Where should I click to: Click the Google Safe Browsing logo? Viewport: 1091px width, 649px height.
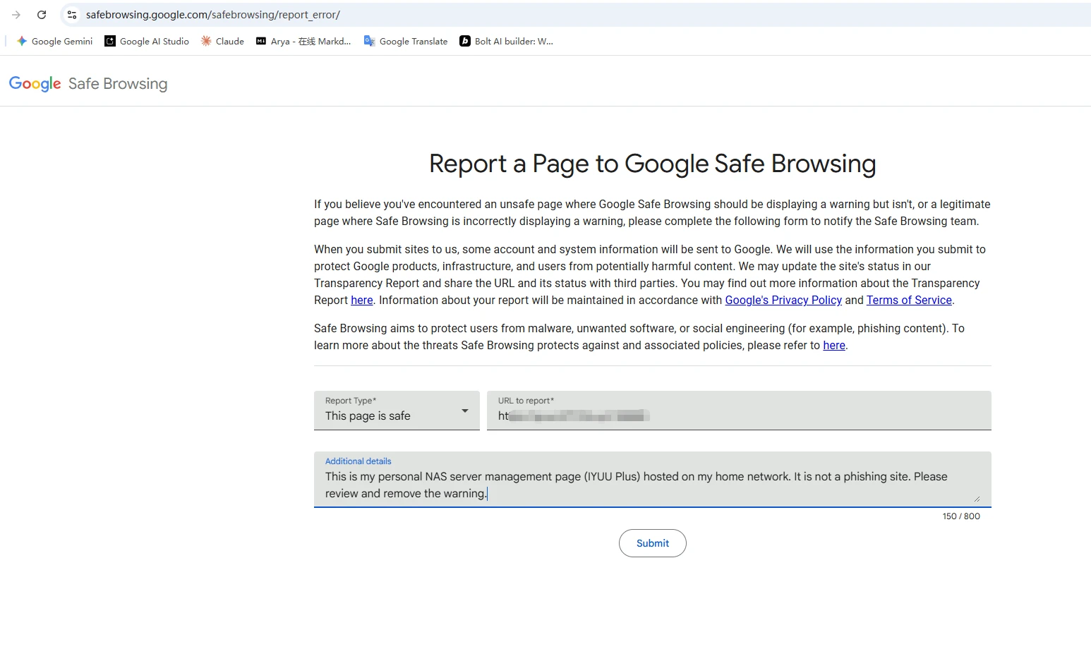coord(88,83)
